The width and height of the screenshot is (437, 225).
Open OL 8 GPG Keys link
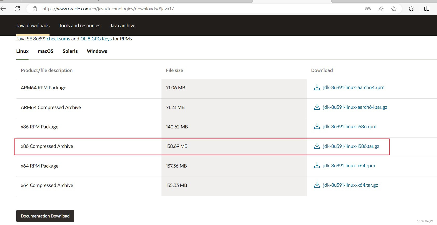(96, 39)
